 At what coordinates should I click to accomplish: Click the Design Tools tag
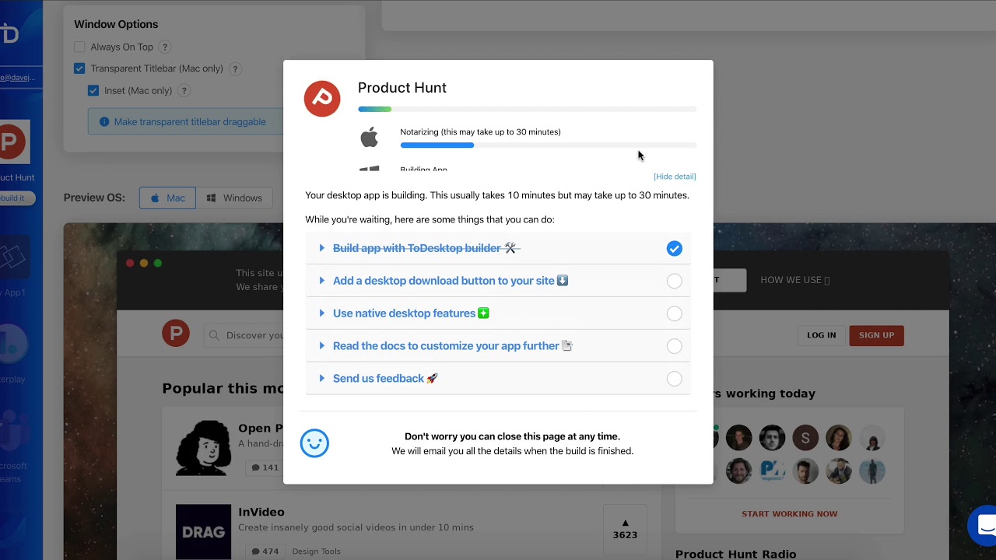[x=316, y=551]
